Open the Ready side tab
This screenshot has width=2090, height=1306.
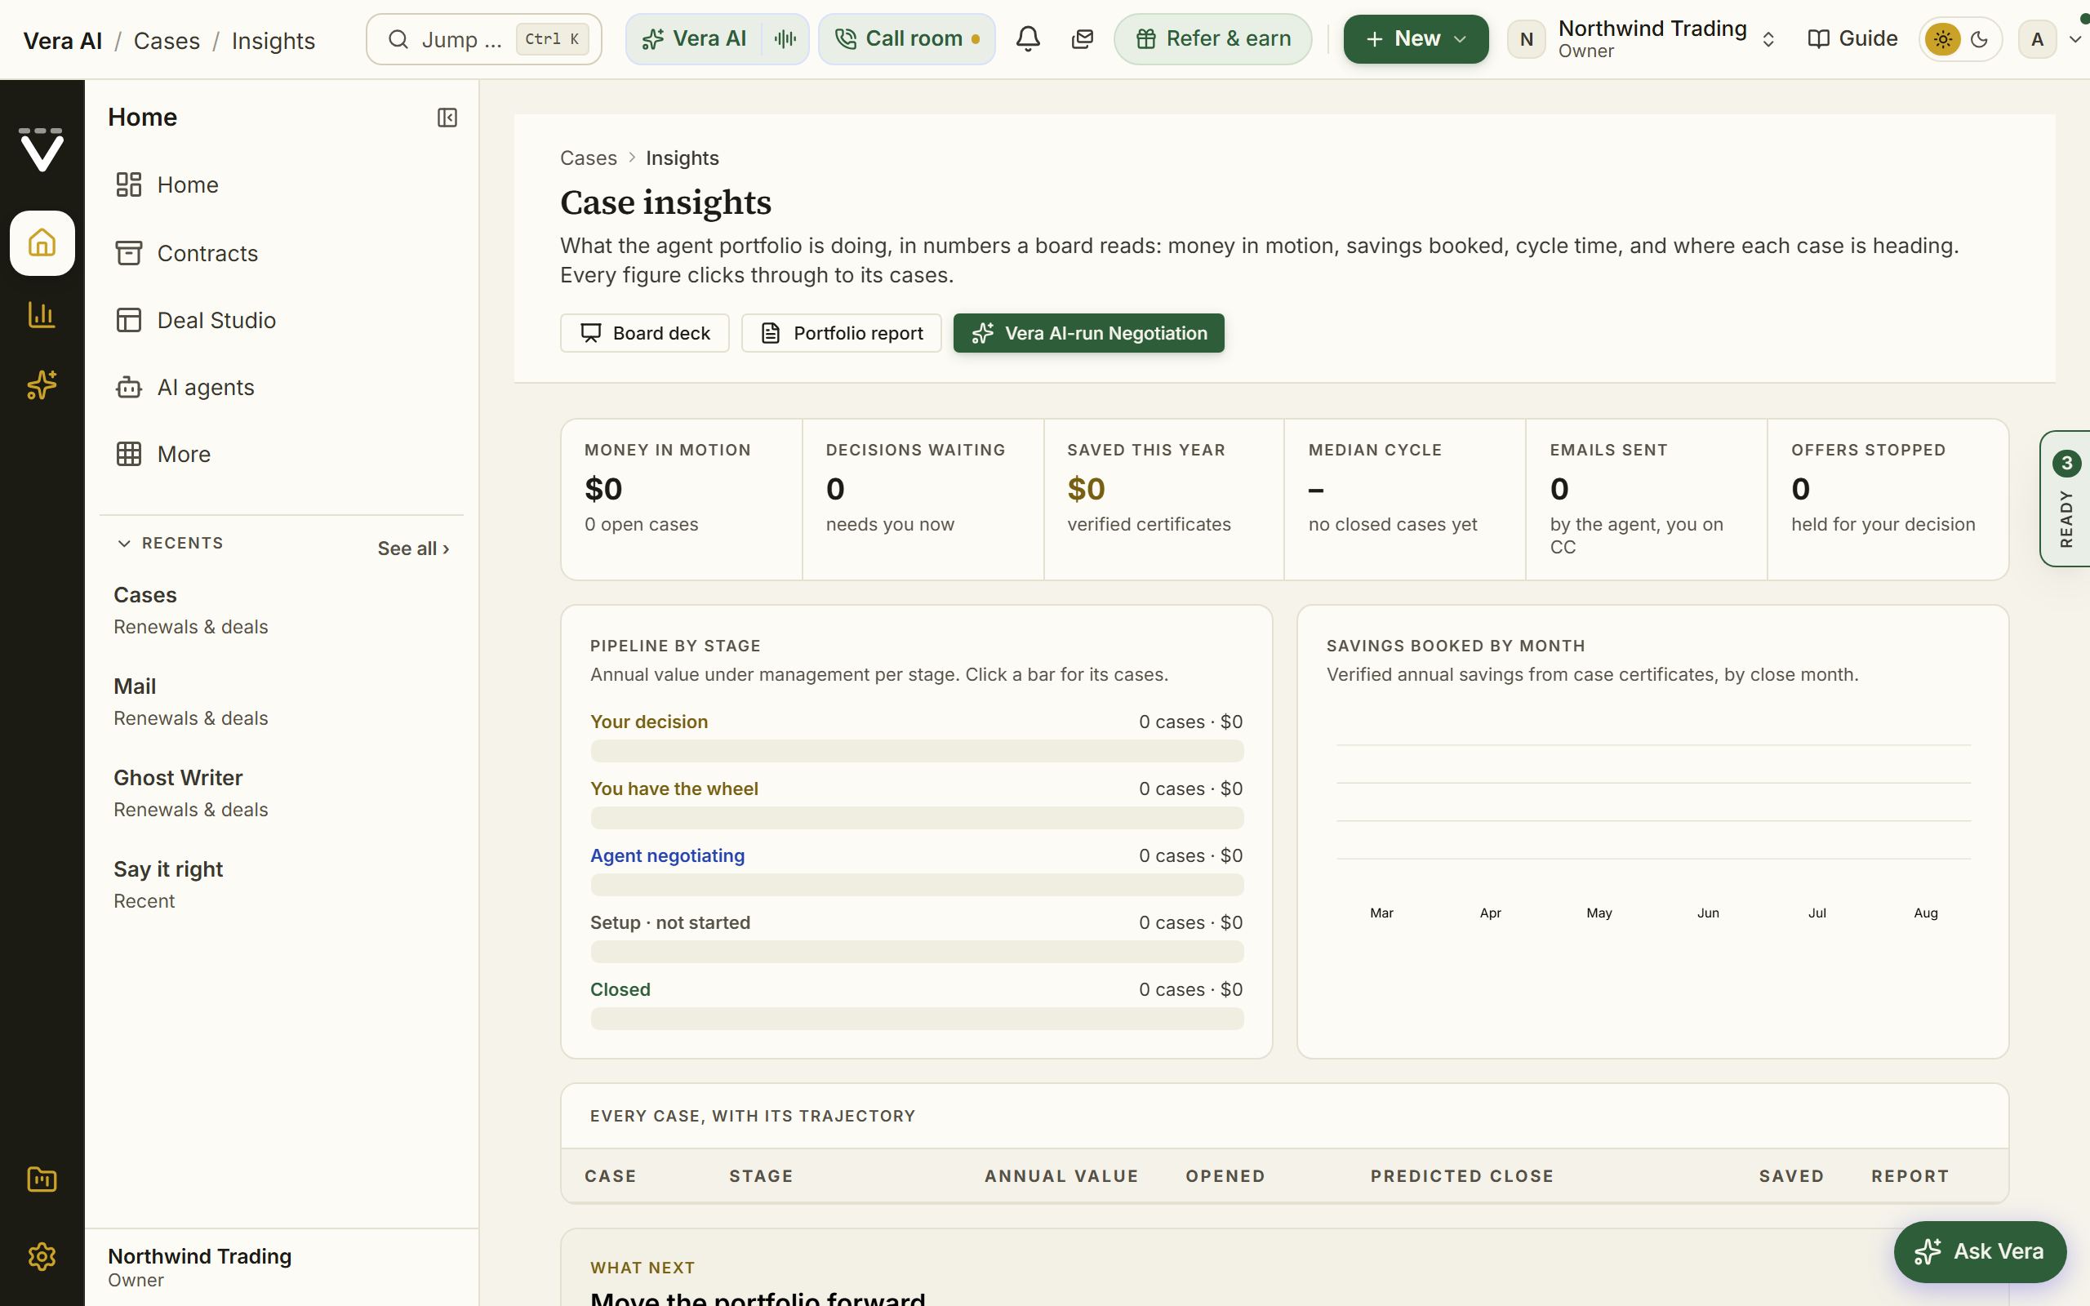coord(2066,500)
